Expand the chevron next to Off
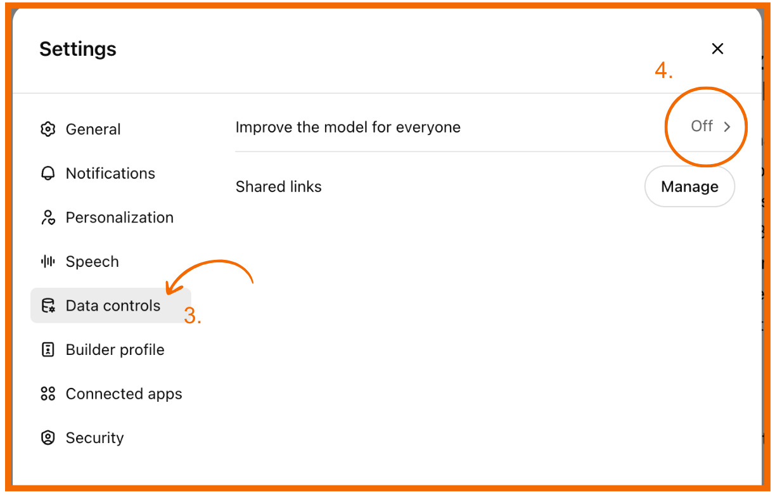Viewport: 775px width, 495px height. [x=727, y=127]
